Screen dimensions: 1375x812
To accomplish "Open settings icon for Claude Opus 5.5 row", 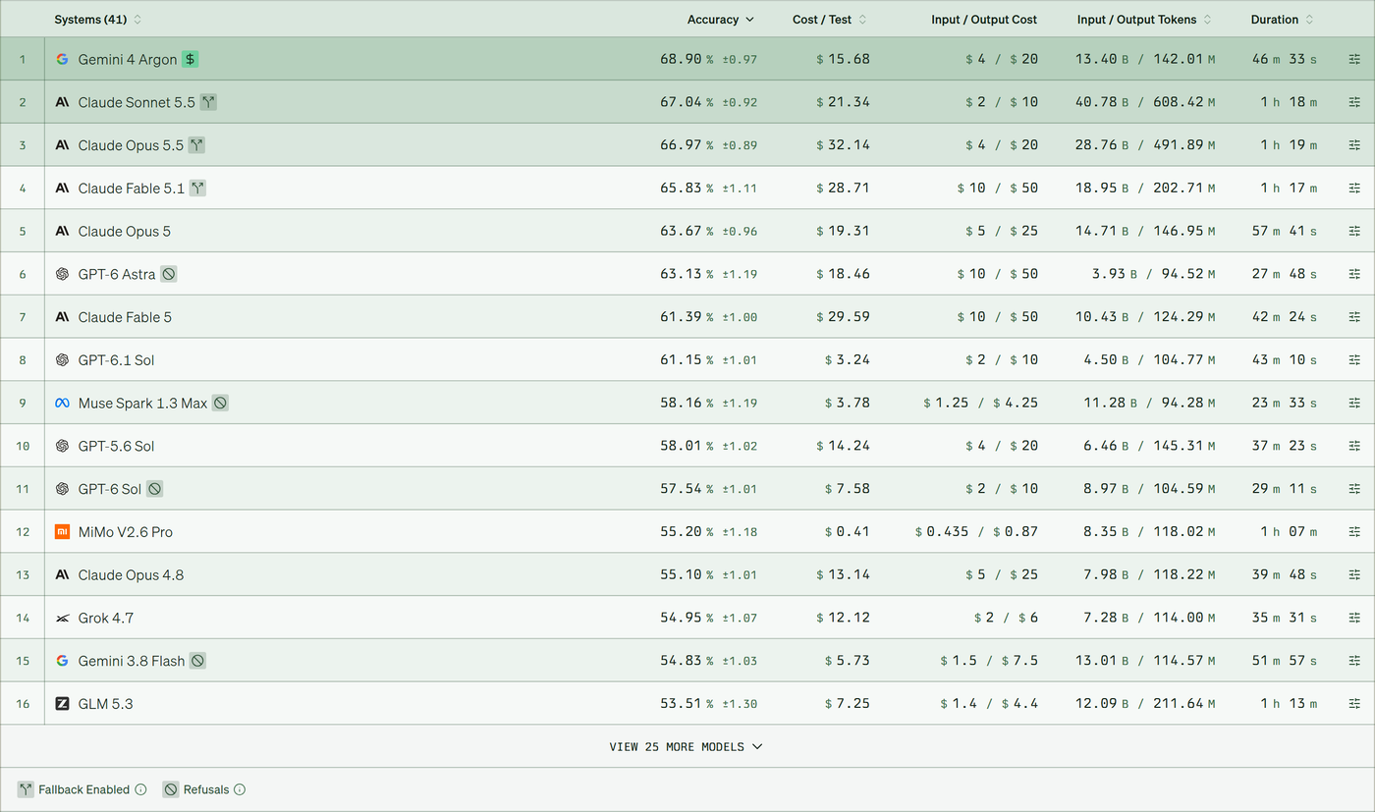I will click(1354, 145).
